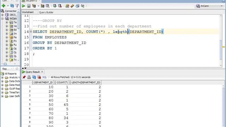Expand the Data Dictionary reports folder
This screenshot has height=127, width=226.
click(2, 81)
